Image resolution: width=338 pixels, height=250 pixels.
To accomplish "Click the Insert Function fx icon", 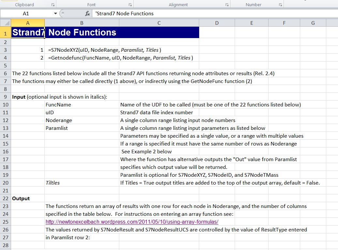I will [87, 14].
